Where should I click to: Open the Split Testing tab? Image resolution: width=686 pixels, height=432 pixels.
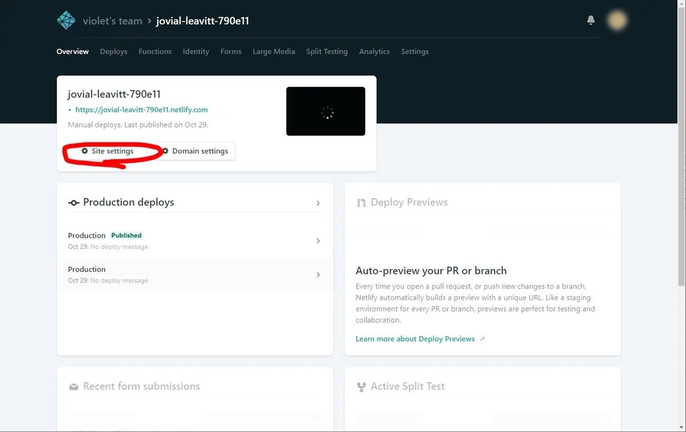(x=327, y=51)
